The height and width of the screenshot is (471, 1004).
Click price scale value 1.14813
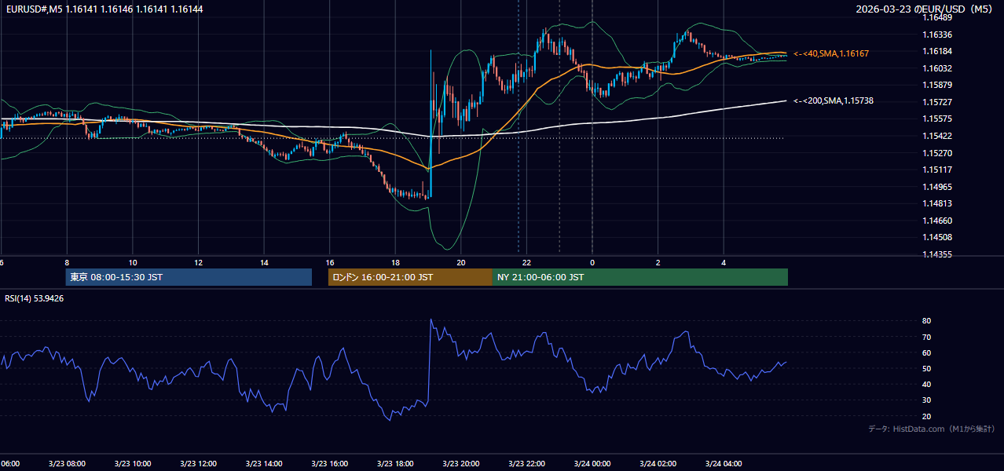(x=938, y=203)
